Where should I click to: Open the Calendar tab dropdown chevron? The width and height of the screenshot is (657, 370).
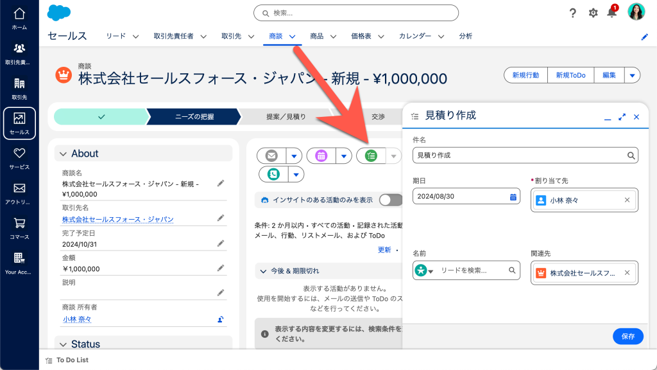pyautogui.click(x=441, y=37)
